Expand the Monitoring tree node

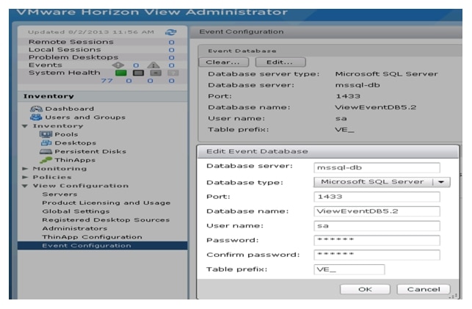[x=25, y=169]
